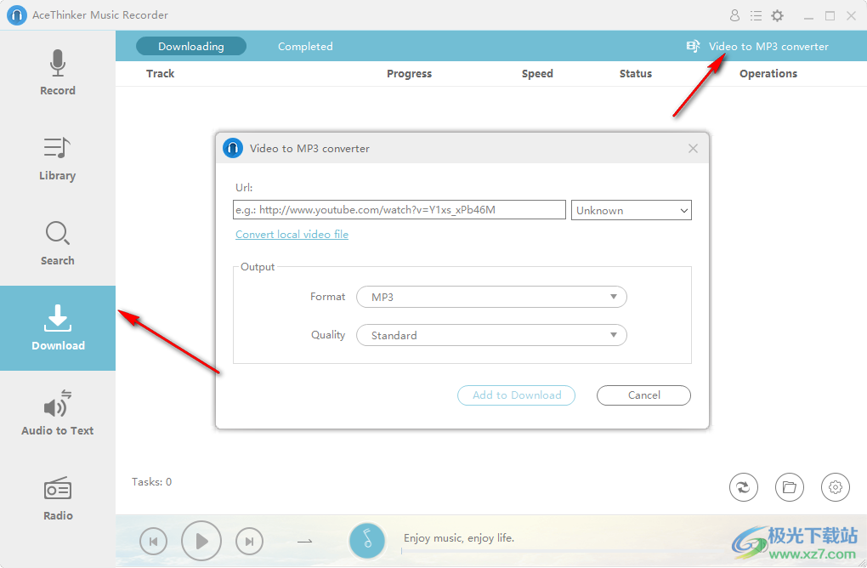Click the user account icon in title bar
Screen dimensions: 867x568
(x=735, y=15)
